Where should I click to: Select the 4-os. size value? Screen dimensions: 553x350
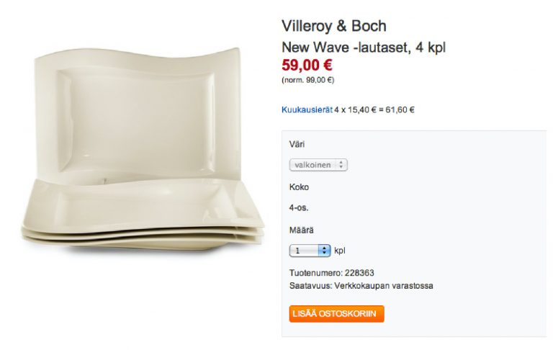299,208
